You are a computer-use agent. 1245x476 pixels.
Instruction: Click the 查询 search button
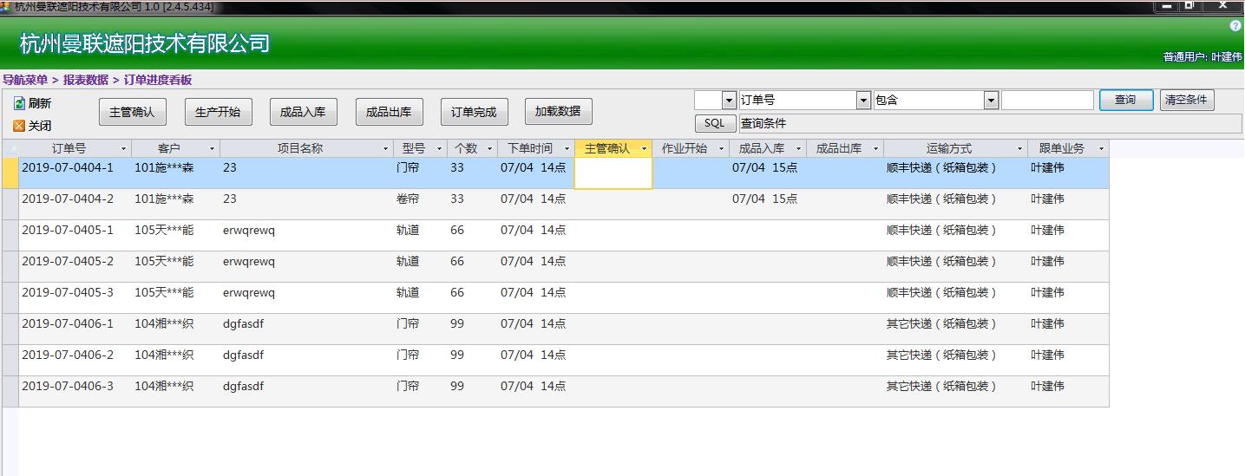[1126, 100]
